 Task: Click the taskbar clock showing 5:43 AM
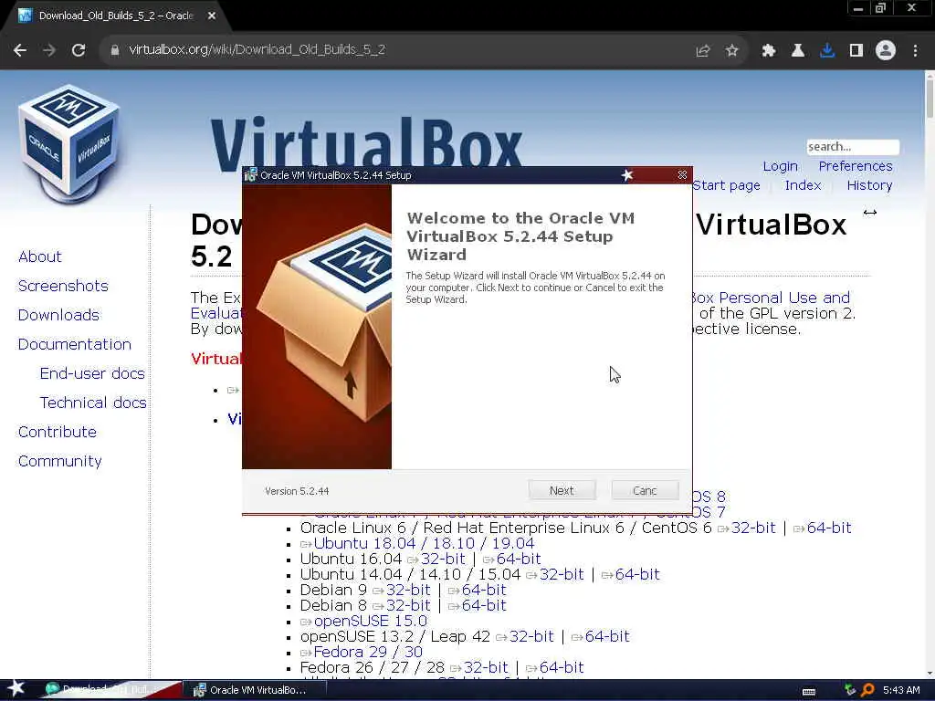click(x=901, y=690)
